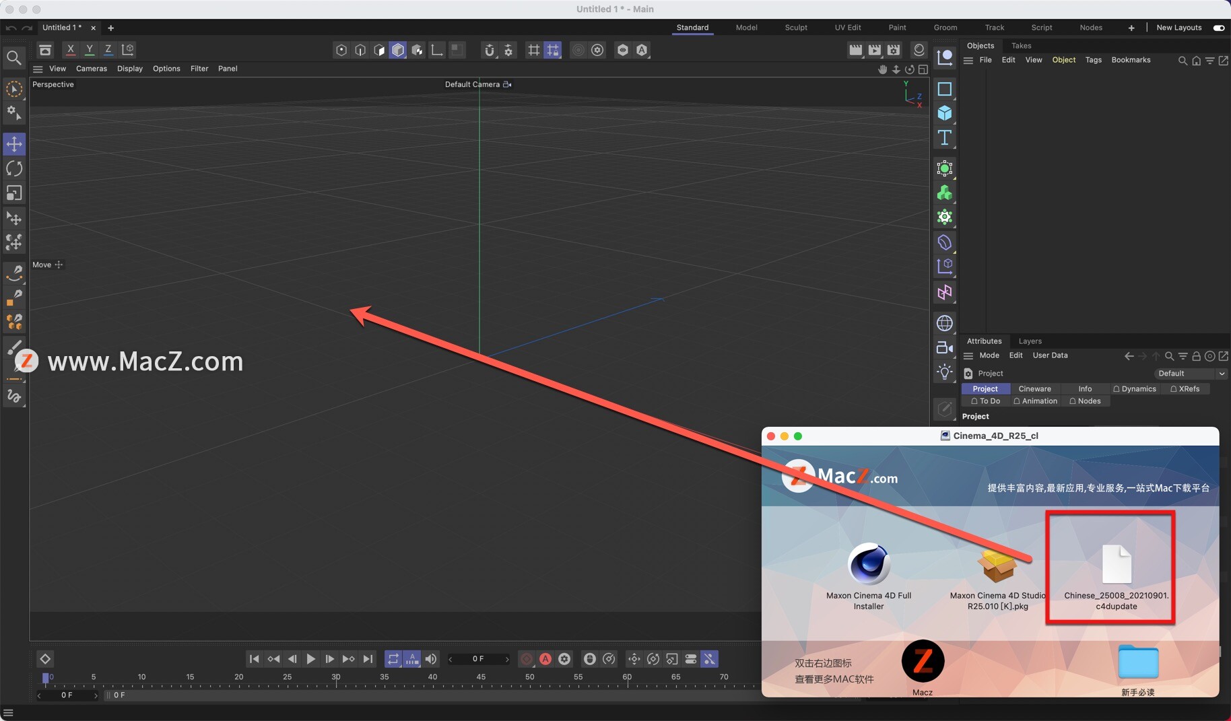Image resolution: width=1231 pixels, height=721 pixels.
Task: Click the Record Active Objects button
Action: 527,659
